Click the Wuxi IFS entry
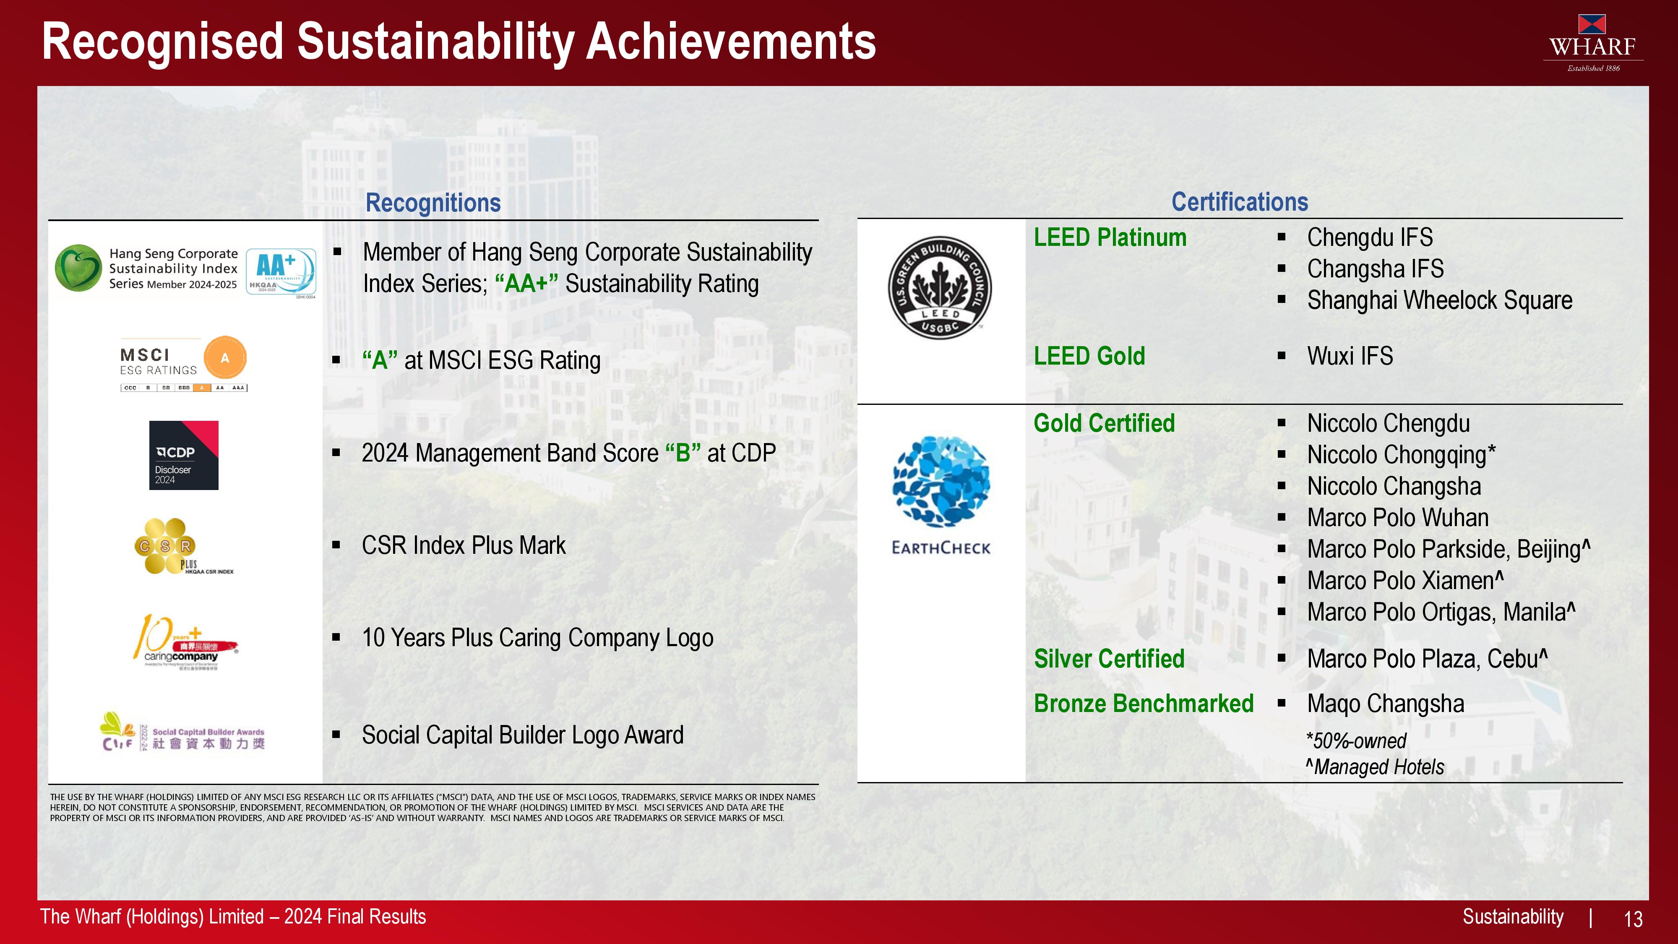Viewport: 1678px width, 944px height. [x=1350, y=356]
